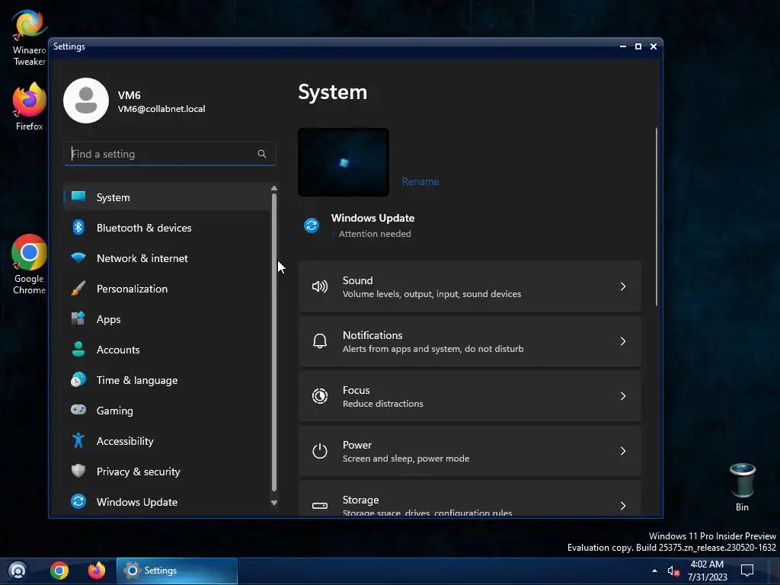This screenshot has width=780, height=585.
Task: Click the Focus circle icon
Action: click(x=319, y=396)
